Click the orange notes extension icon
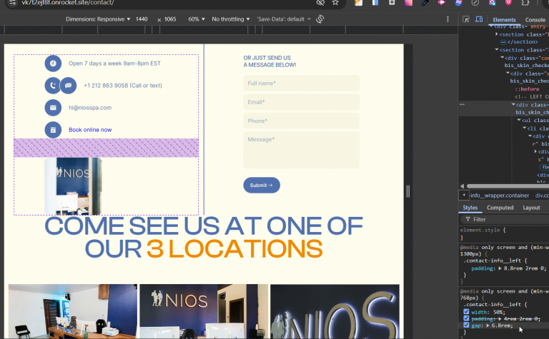This screenshot has width=549, height=339. coord(359,2)
